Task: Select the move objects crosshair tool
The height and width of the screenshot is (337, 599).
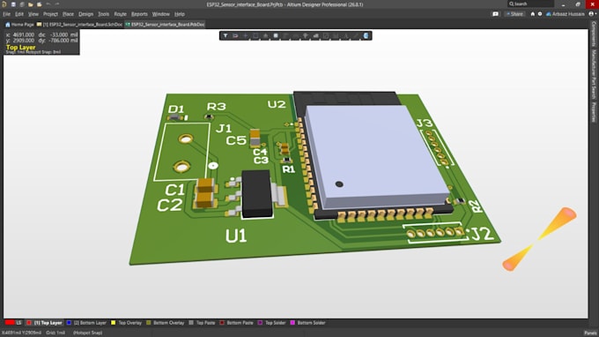Action: tap(246, 35)
